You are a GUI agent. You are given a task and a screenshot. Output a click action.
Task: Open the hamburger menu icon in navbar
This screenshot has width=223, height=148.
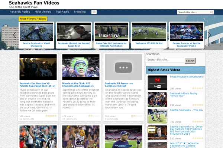(x=94, y=12)
